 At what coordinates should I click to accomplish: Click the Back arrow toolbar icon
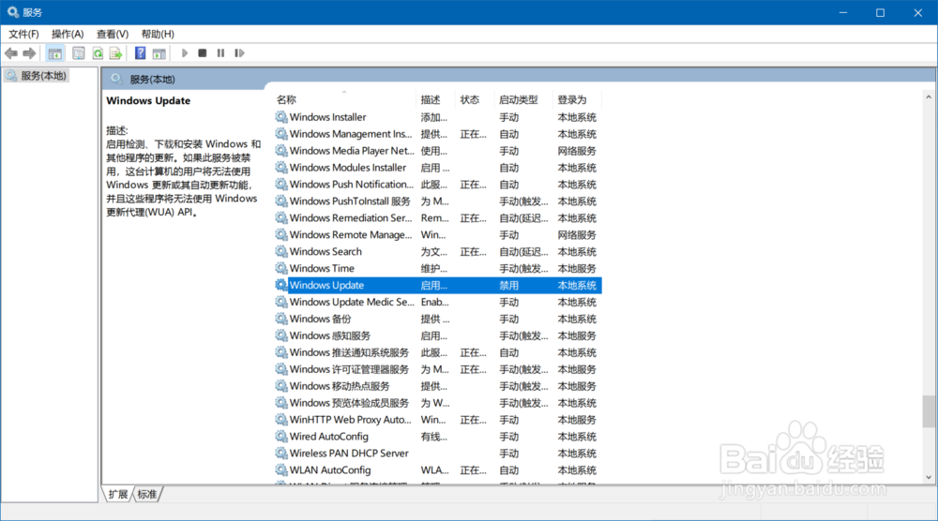click(10, 53)
